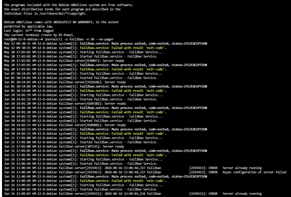Click the yellow May 12 09:30:35 'Failed with result' line
Image resolution: width=291 pixels, height=197 pixels.
tap(85, 48)
